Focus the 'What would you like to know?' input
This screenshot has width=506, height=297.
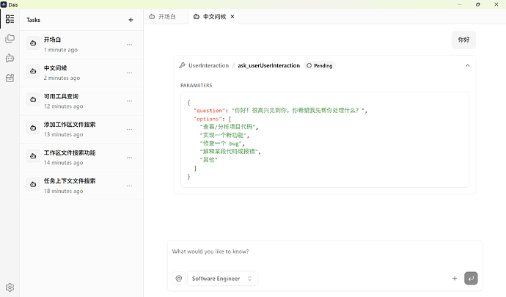click(325, 252)
